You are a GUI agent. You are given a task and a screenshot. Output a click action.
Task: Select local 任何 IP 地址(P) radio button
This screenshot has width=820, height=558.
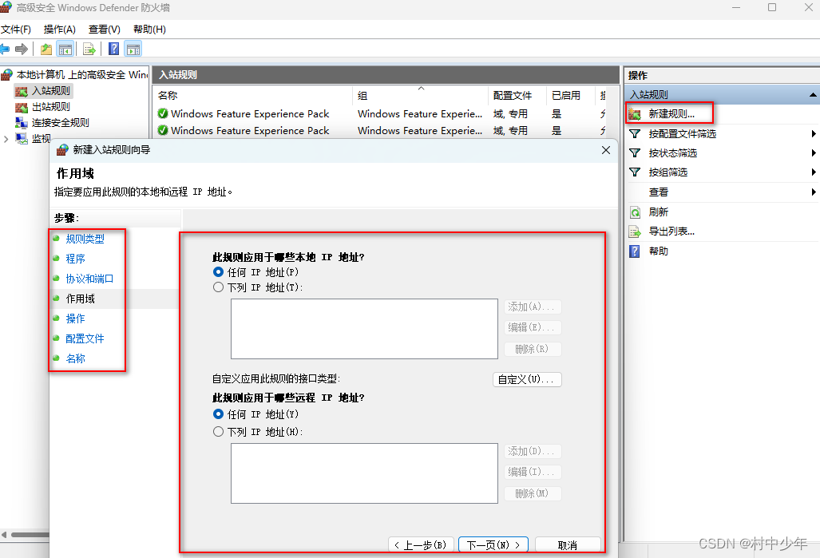pos(218,272)
